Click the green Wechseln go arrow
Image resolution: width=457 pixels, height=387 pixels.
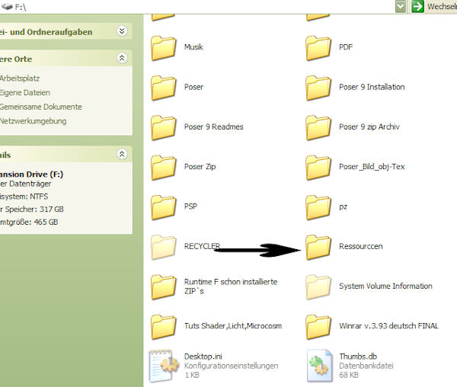point(417,6)
